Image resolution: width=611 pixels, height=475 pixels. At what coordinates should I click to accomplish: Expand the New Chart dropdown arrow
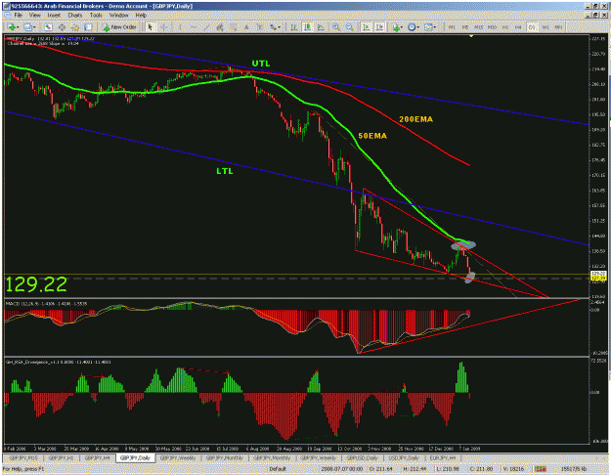(18, 27)
